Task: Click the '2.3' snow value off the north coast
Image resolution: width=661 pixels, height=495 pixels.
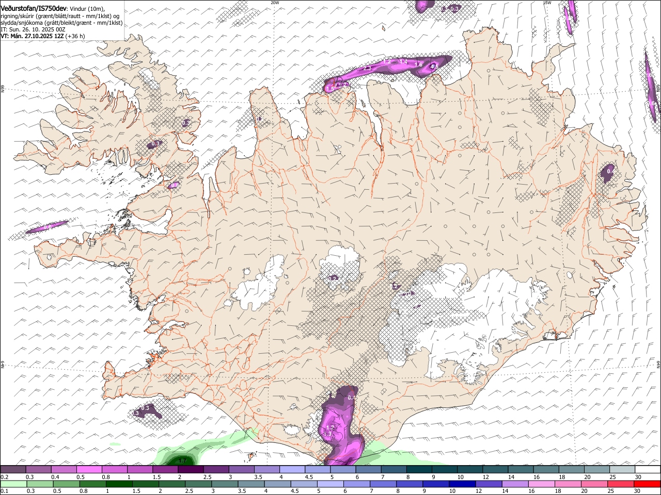Action: coord(368,68)
